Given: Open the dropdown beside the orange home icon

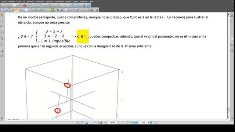Looking at the screenshot, I should (58, 5).
